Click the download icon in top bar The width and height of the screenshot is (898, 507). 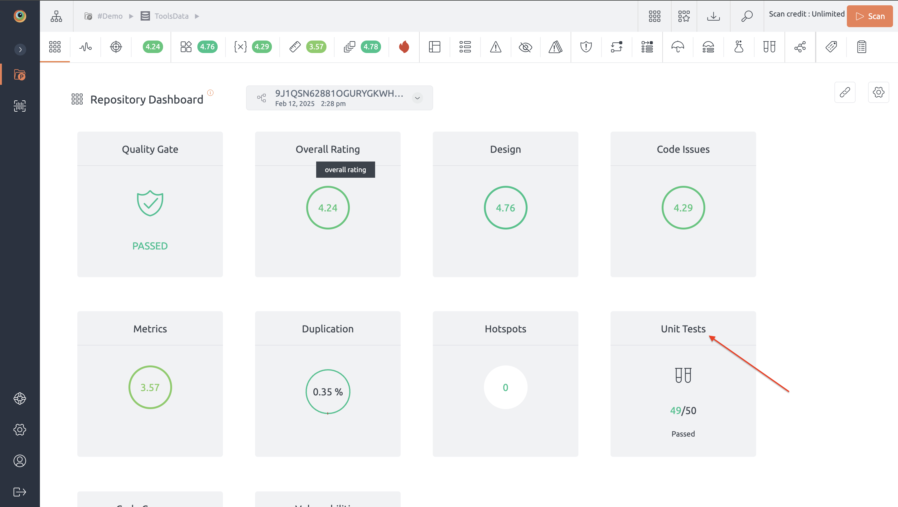click(x=713, y=16)
